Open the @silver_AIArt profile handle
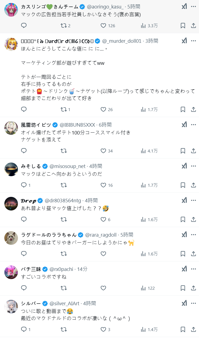Image resolution: width=199 pixels, height=339 pixels. point(65,303)
